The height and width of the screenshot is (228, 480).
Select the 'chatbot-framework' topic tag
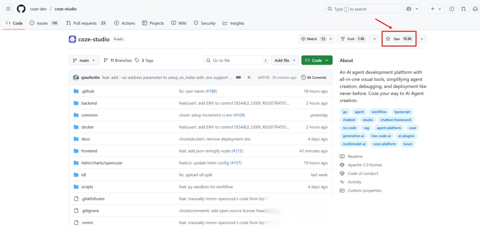396,120
